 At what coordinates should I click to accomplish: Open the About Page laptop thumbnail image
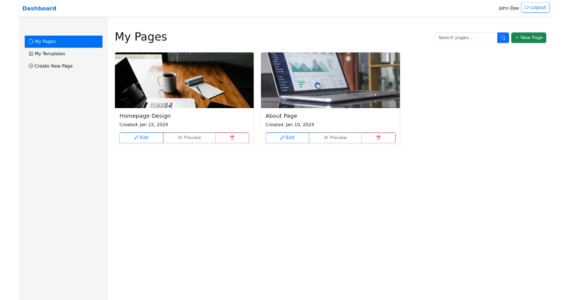[330, 80]
